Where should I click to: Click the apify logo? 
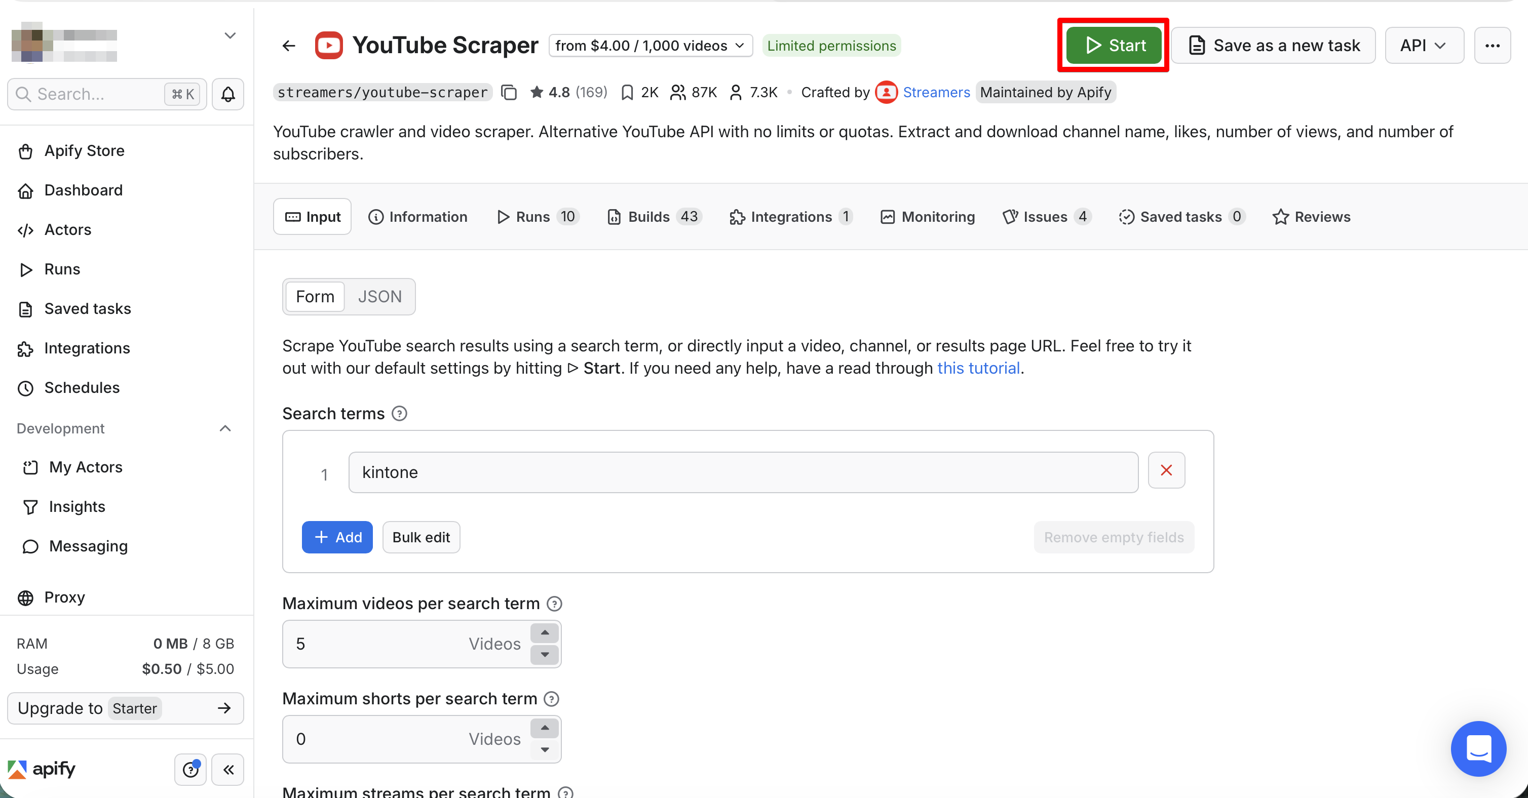click(42, 769)
